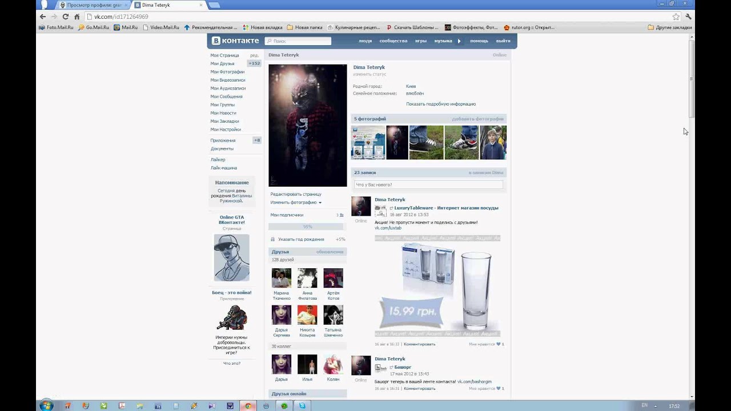Image resolution: width=731 pixels, height=411 pixels.
Task: Open the 'люди' header menu item
Action: click(x=365, y=41)
